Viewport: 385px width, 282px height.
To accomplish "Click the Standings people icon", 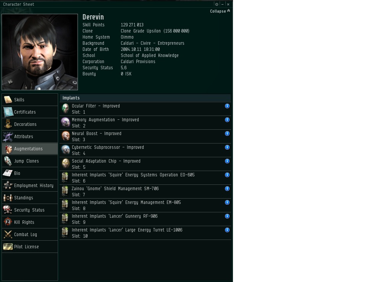I will tap(8, 197).
